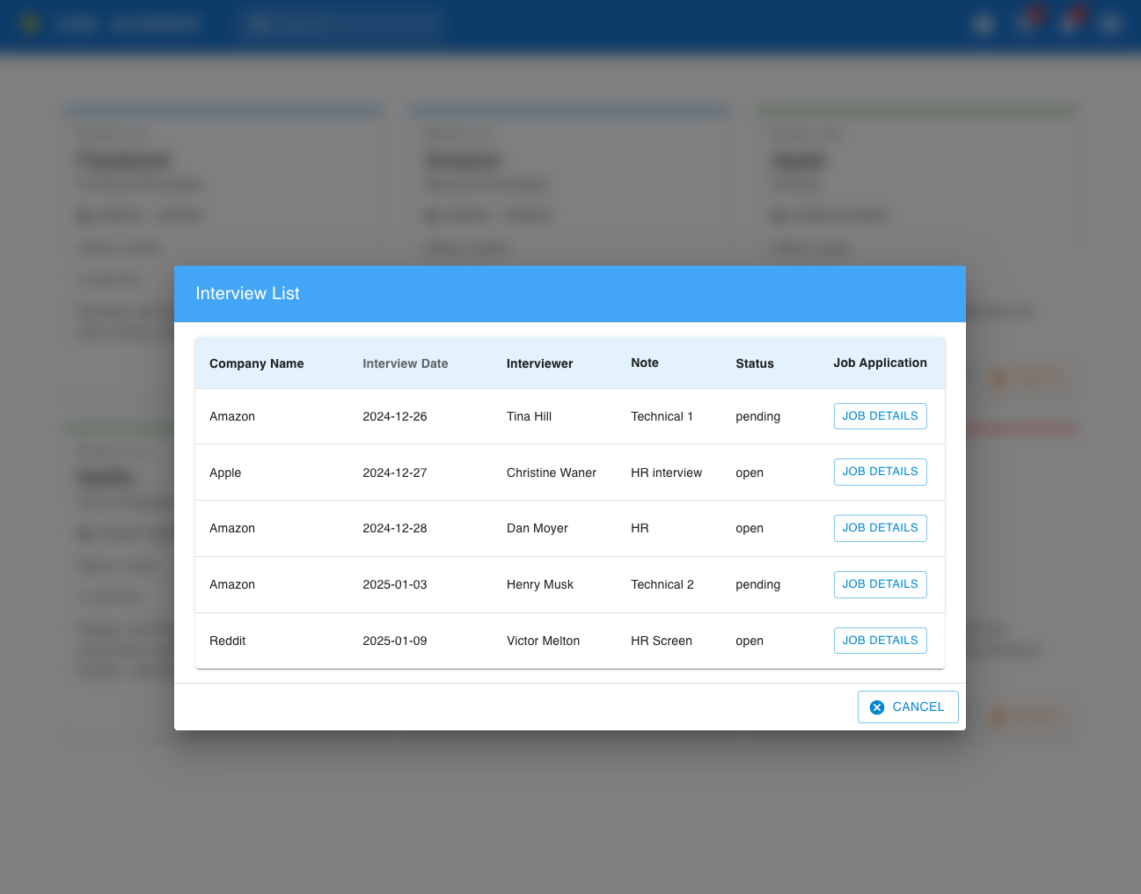Click the Status column header
The width and height of the screenshot is (1141, 894).
(x=755, y=363)
